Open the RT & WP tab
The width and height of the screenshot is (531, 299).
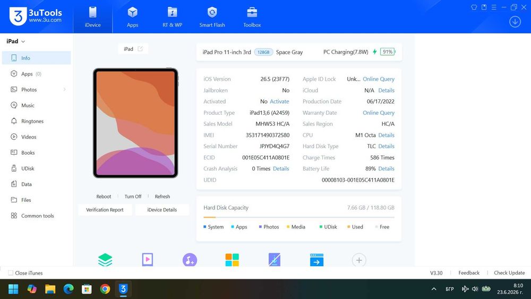pyautogui.click(x=172, y=16)
